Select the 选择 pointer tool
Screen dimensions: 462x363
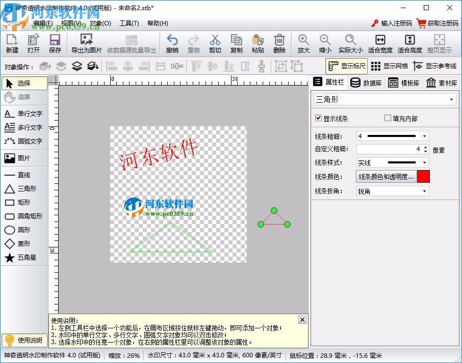click(24, 83)
